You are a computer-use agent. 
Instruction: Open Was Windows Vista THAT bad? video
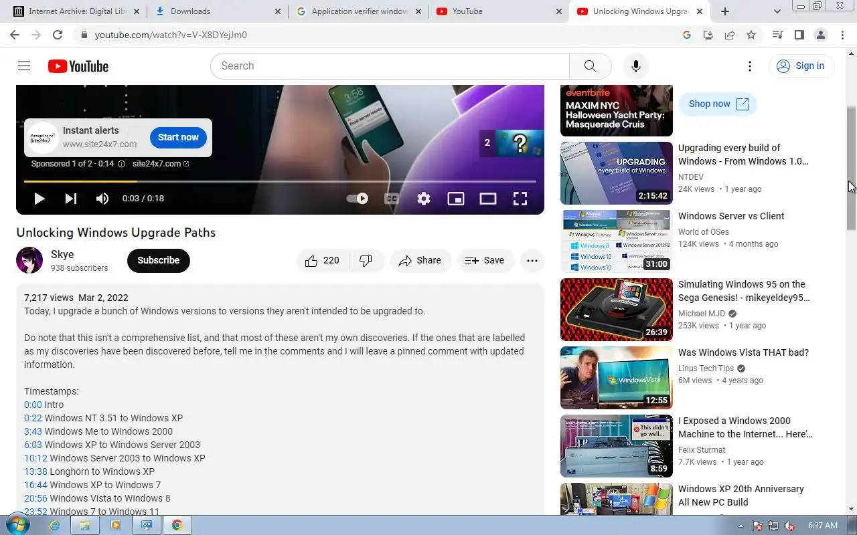coord(743,352)
